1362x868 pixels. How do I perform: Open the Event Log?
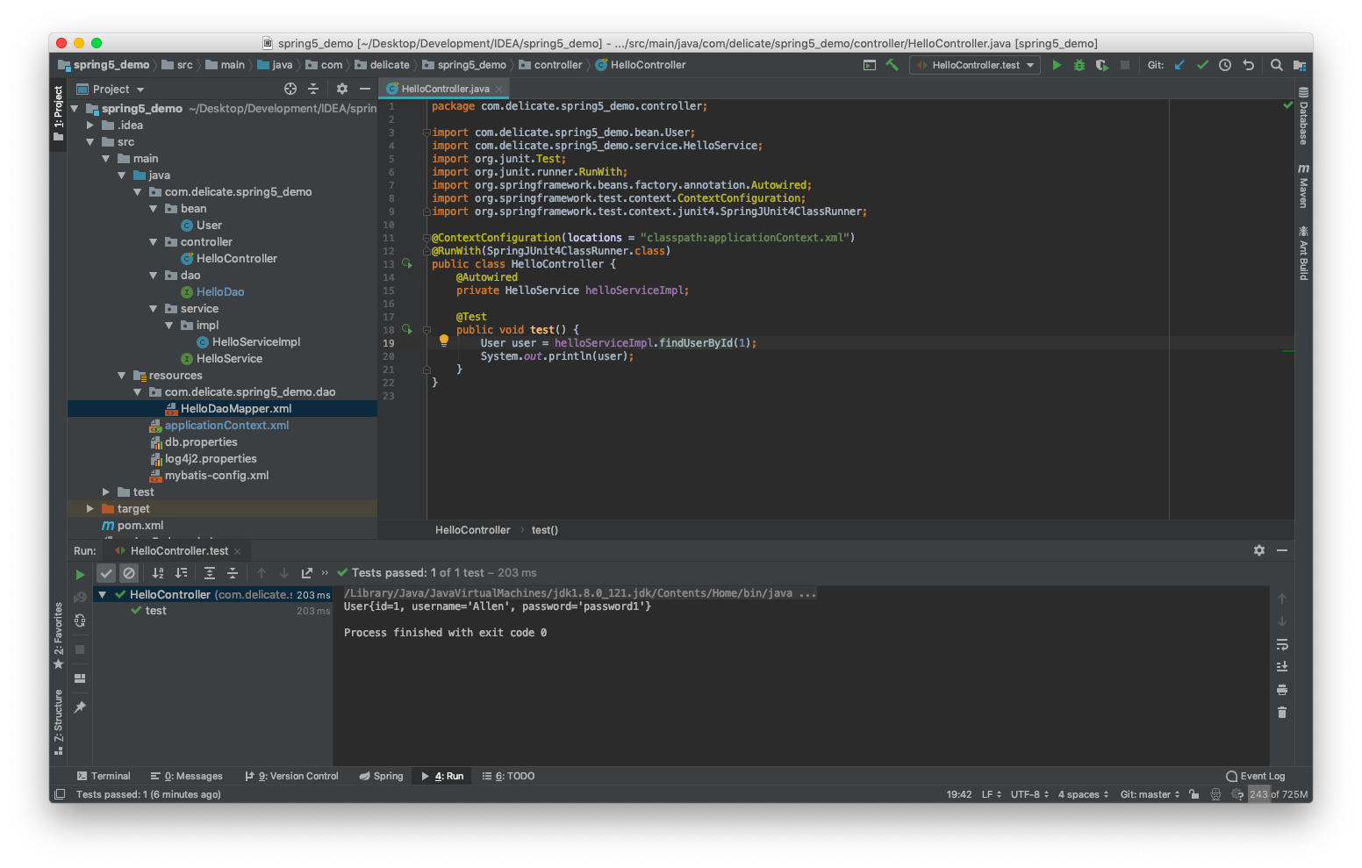click(x=1256, y=776)
